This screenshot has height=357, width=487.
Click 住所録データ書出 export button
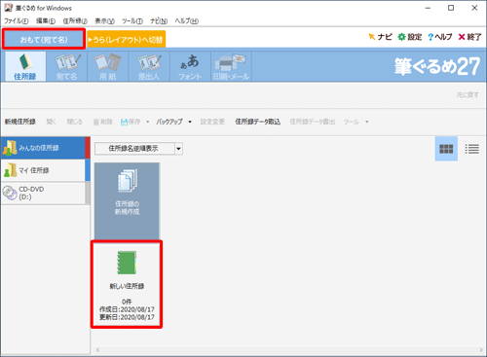313,122
